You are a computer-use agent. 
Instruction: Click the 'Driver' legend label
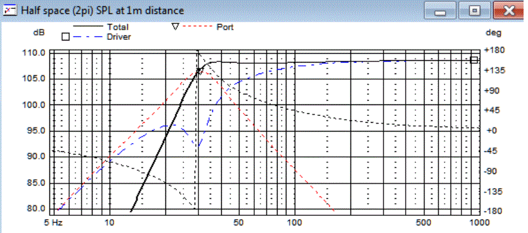pyautogui.click(x=119, y=37)
